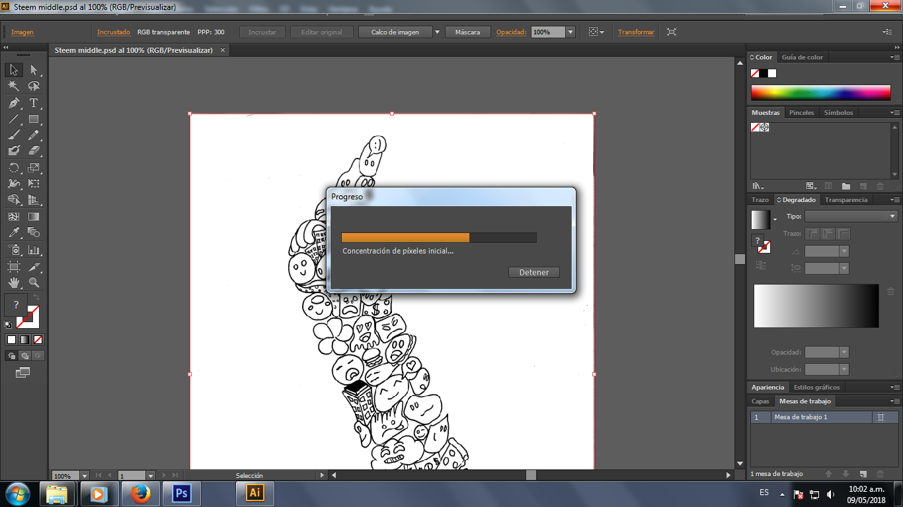Select the Eyedropper tool
The image size is (903, 507).
[14, 232]
